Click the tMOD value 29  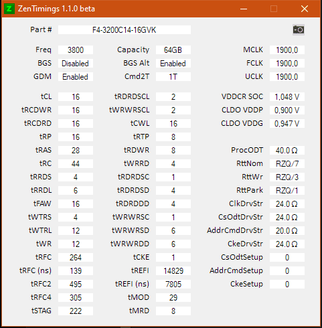pos(173,297)
